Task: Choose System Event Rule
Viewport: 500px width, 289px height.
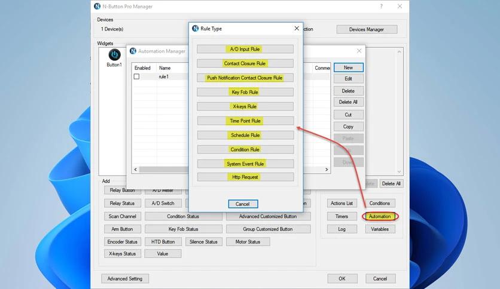Action: click(x=245, y=164)
